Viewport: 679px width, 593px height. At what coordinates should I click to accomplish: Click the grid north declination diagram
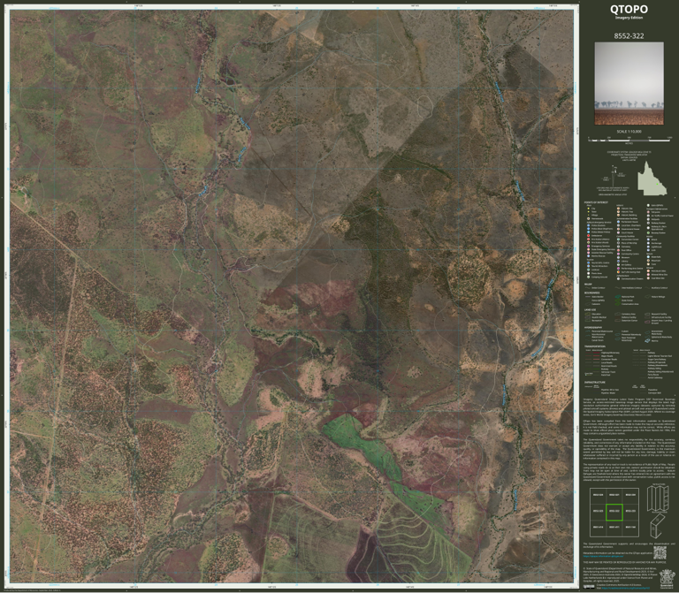613,174
